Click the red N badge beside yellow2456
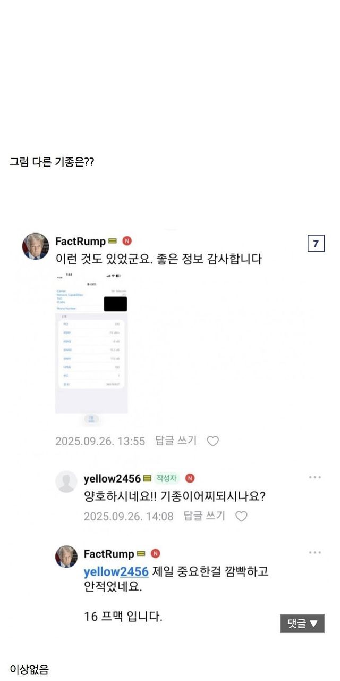 (x=190, y=478)
